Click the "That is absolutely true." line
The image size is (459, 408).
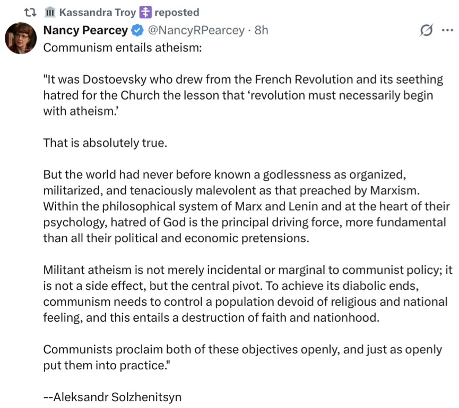pos(105,143)
